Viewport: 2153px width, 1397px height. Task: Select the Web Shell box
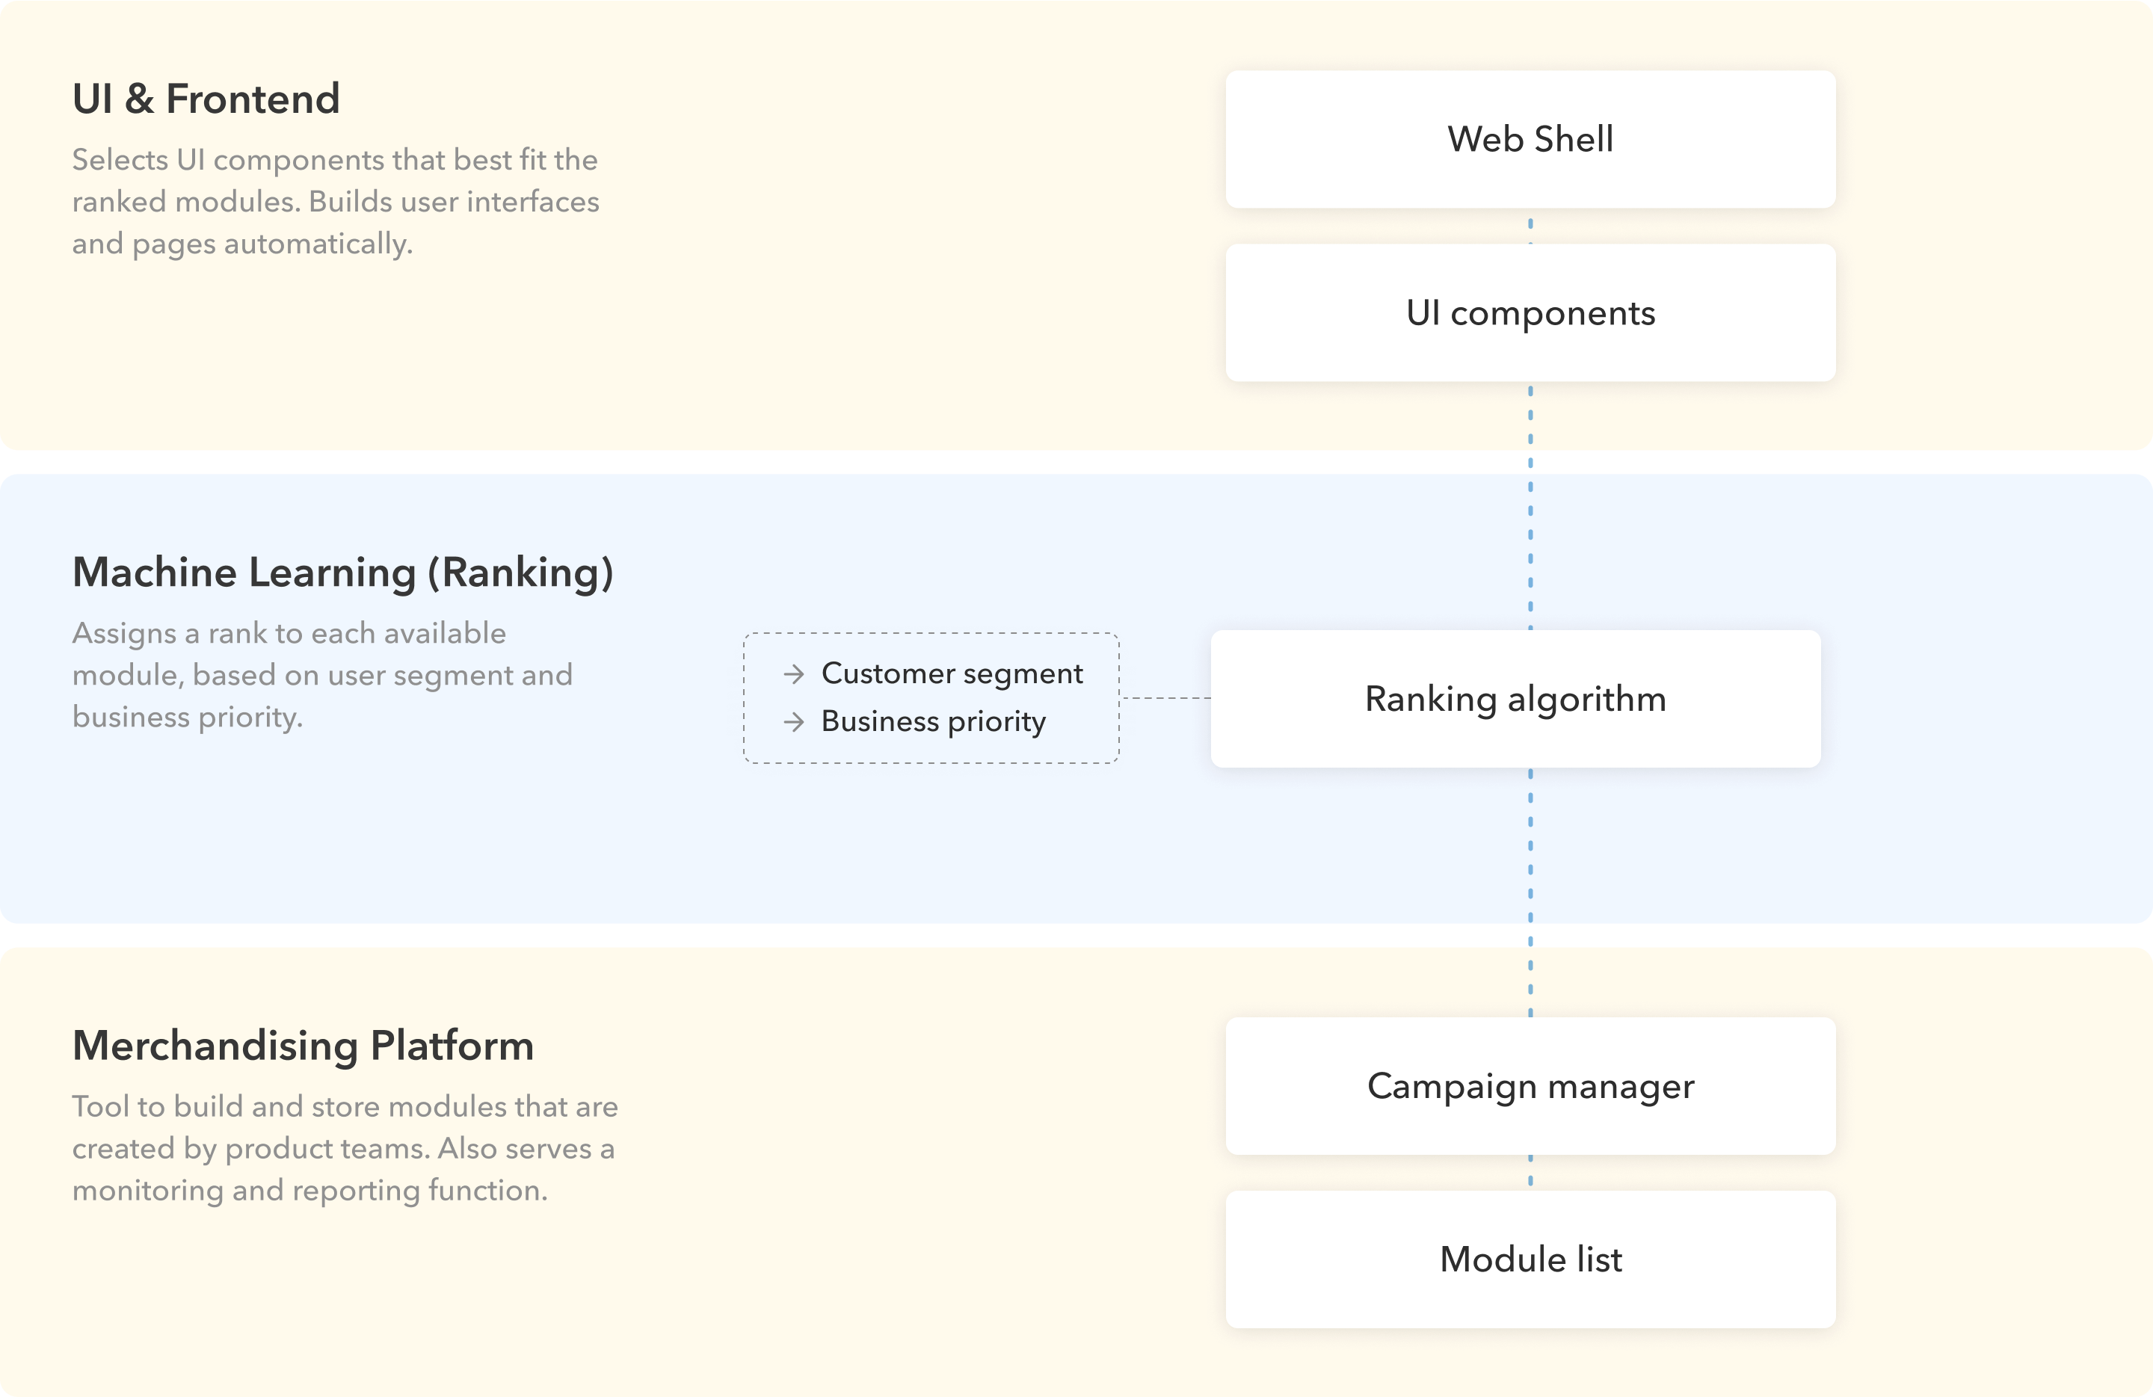pos(1530,139)
